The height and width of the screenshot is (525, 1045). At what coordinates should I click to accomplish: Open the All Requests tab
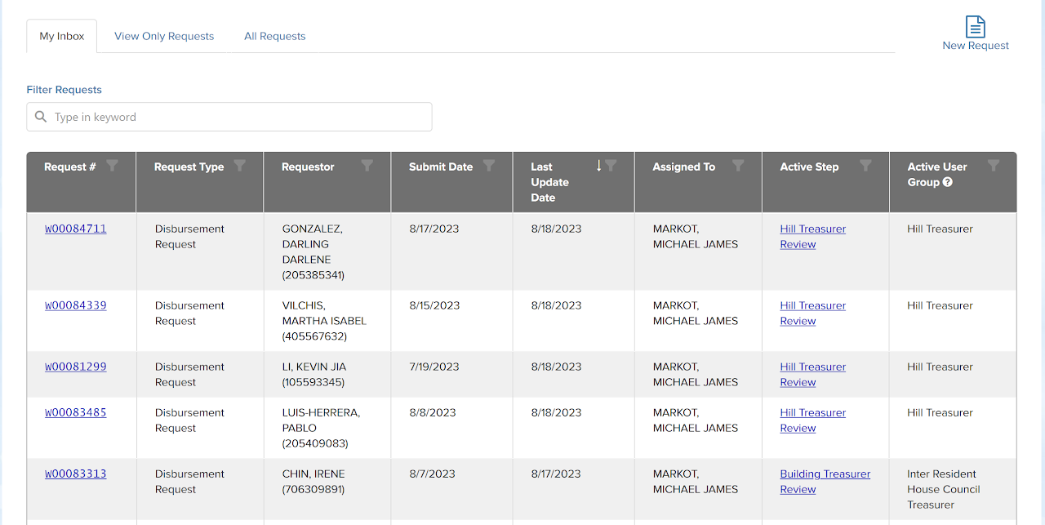click(x=274, y=36)
